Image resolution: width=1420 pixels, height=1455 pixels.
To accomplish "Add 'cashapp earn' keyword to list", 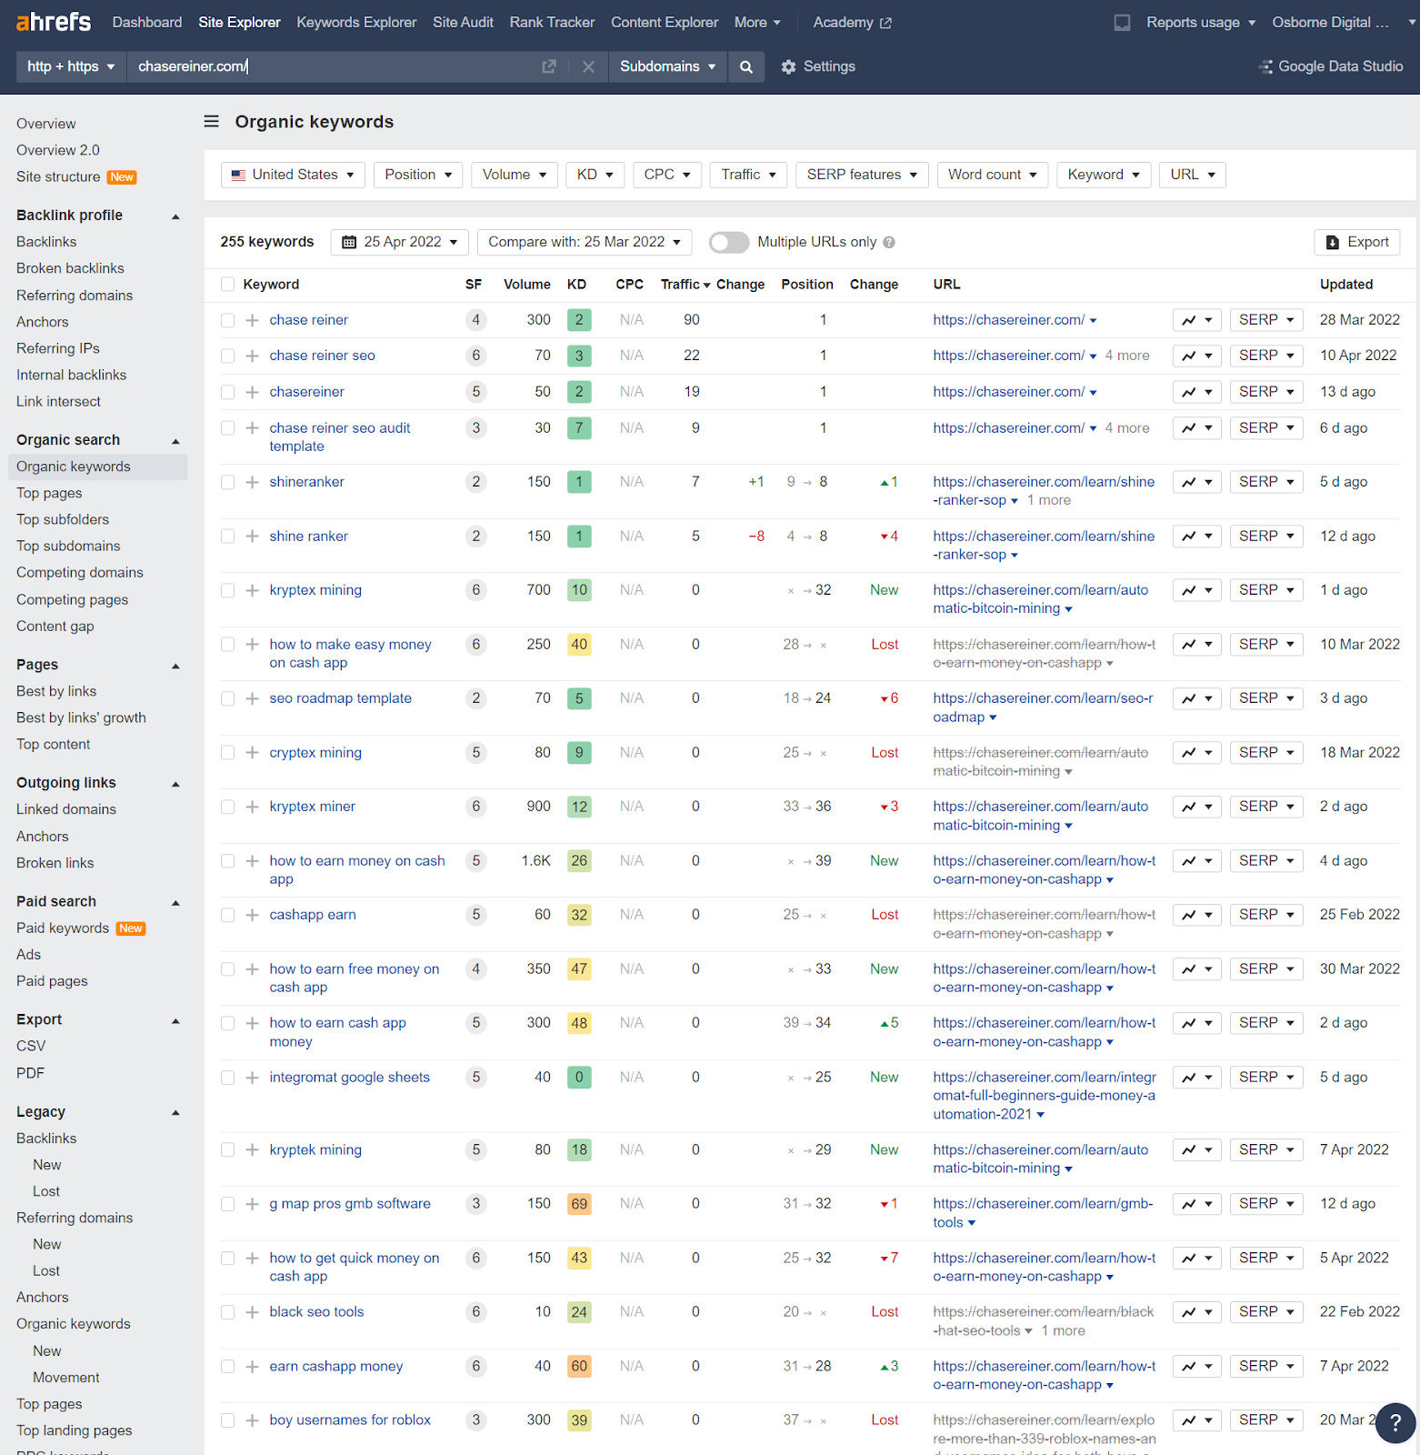I will pyautogui.click(x=253, y=915).
